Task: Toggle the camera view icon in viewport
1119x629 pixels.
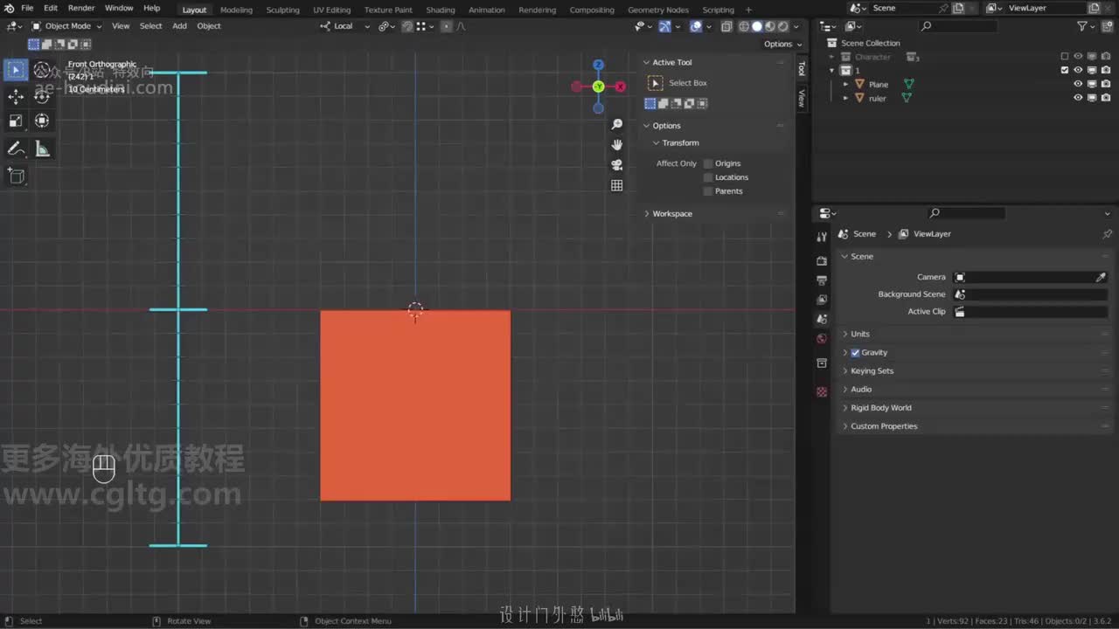Action: (x=616, y=165)
